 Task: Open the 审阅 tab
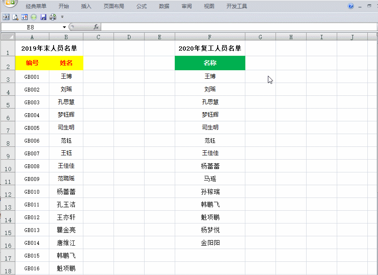[187, 6]
